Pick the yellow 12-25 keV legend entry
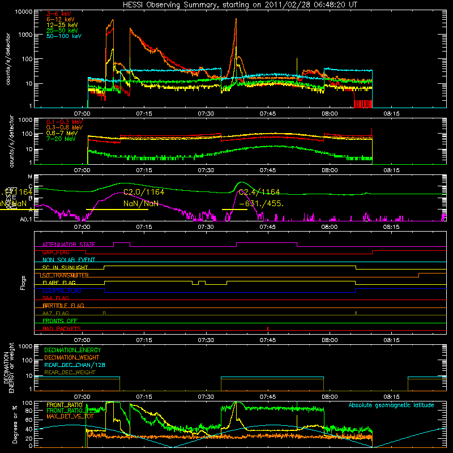 point(62,25)
